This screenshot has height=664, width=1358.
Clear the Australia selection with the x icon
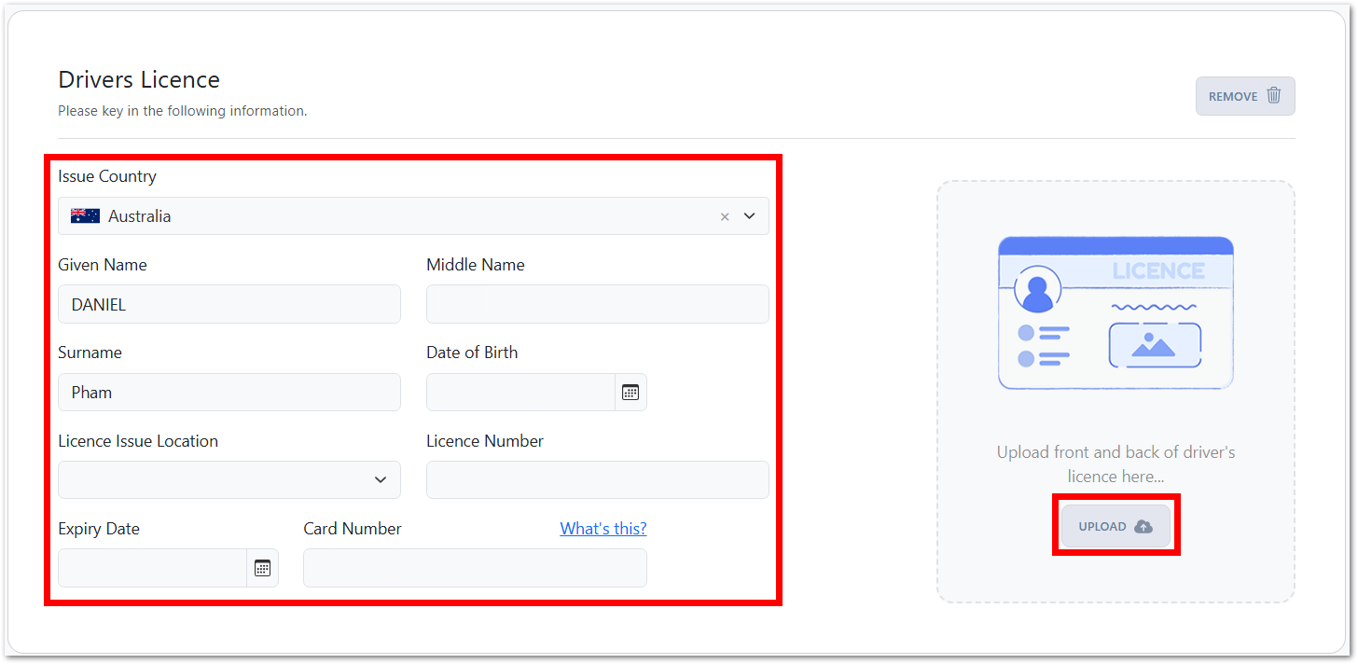tap(725, 216)
